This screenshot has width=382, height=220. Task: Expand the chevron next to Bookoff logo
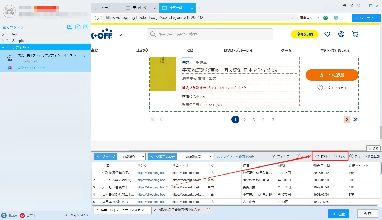[x=120, y=35]
